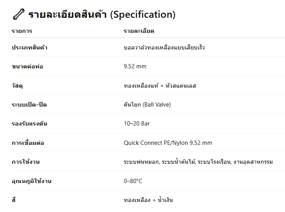Select the ประเภทสินค้า row label
Screen dimensions: 285x212
point(30,47)
